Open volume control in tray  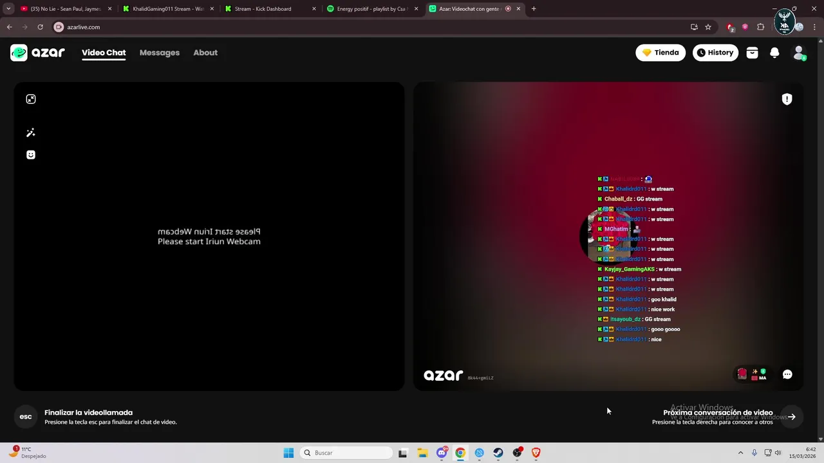click(x=778, y=453)
